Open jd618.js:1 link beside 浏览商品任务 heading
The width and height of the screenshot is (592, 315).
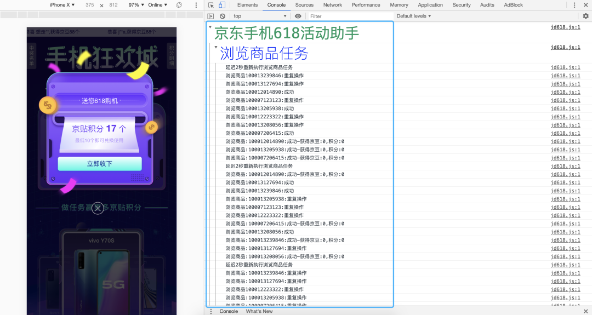[565, 47]
